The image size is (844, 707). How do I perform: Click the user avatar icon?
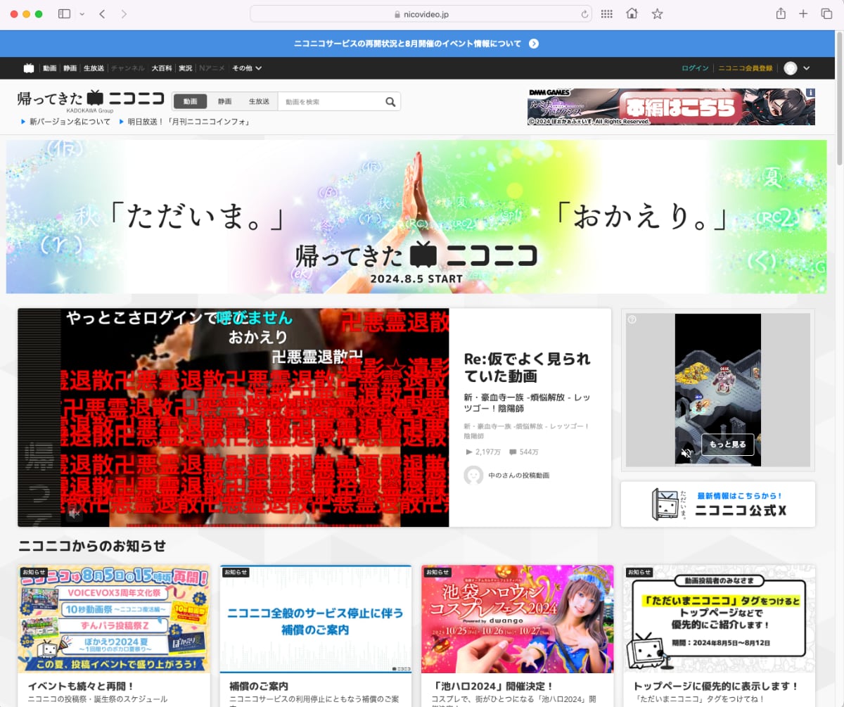point(791,68)
